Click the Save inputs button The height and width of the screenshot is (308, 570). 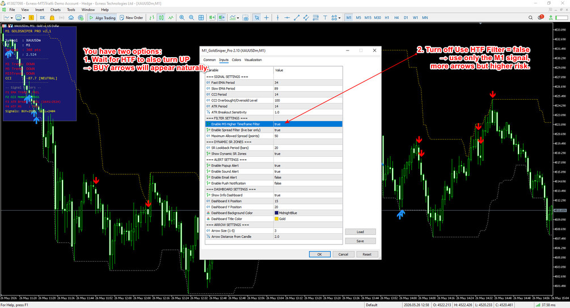(360, 241)
